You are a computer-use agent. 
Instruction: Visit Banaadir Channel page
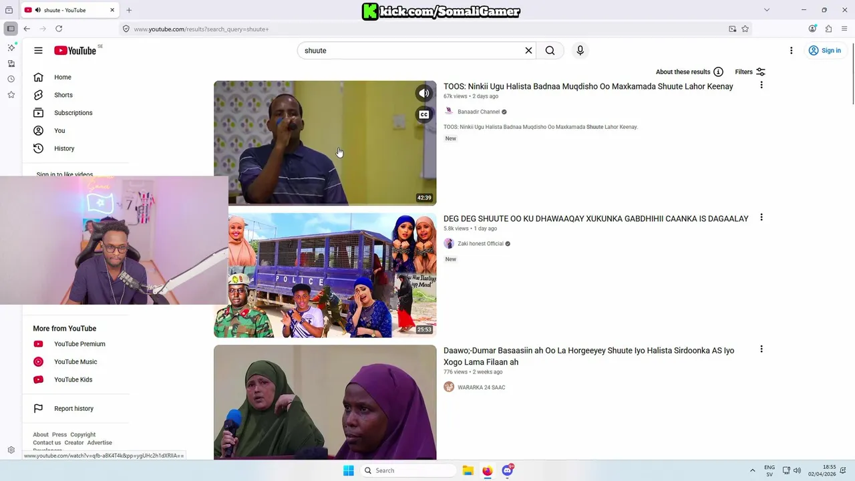tap(478, 112)
